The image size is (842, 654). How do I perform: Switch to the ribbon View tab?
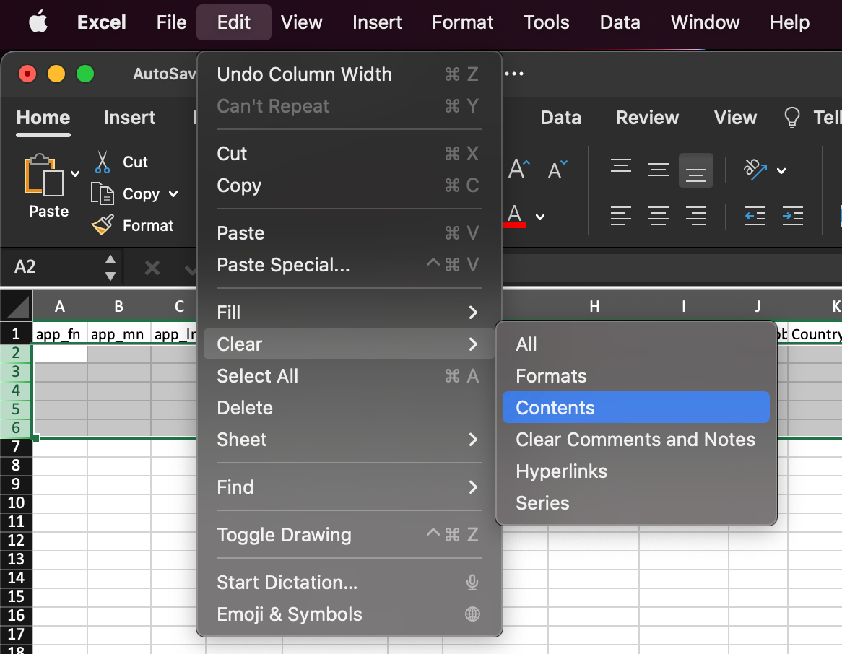(x=735, y=118)
